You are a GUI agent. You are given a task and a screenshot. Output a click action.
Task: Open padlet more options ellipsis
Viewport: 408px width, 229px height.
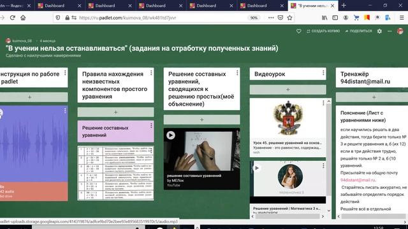[x=390, y=31]
